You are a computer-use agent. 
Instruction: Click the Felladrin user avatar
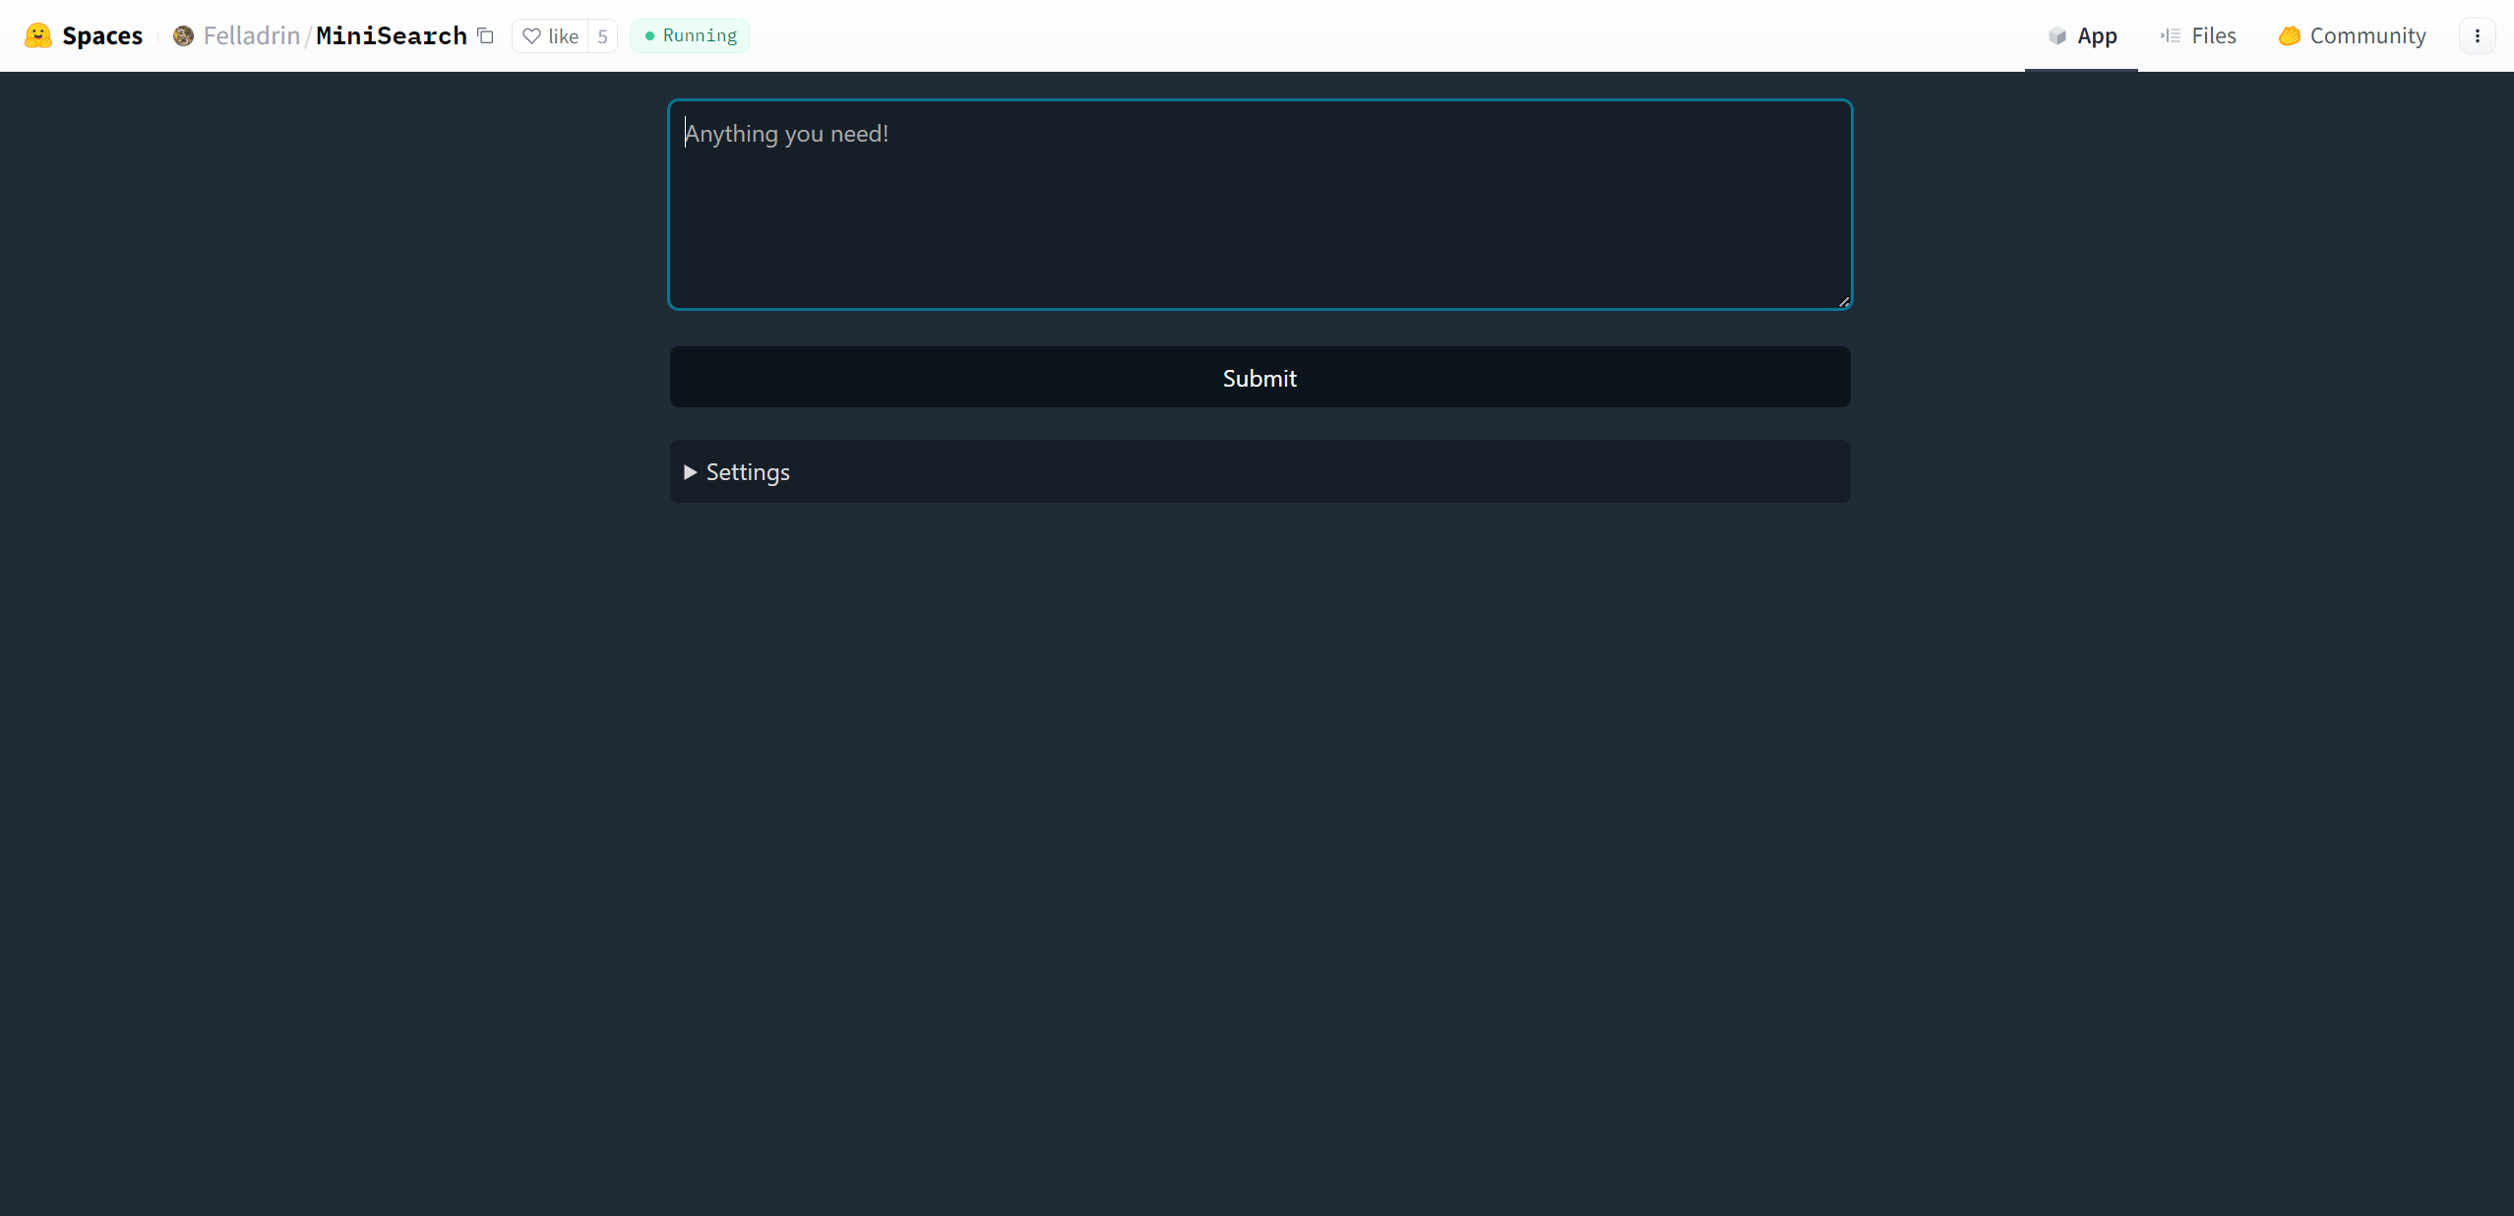click(183, 35)
